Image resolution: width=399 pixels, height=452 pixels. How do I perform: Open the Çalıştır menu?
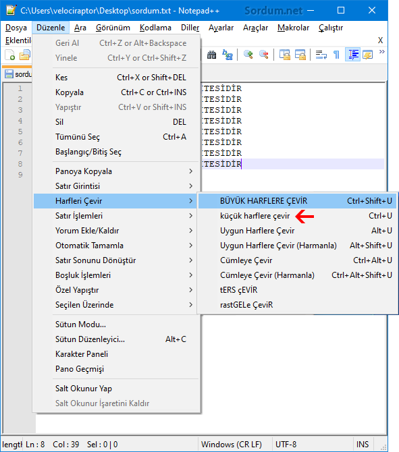[x=331, y=28]
